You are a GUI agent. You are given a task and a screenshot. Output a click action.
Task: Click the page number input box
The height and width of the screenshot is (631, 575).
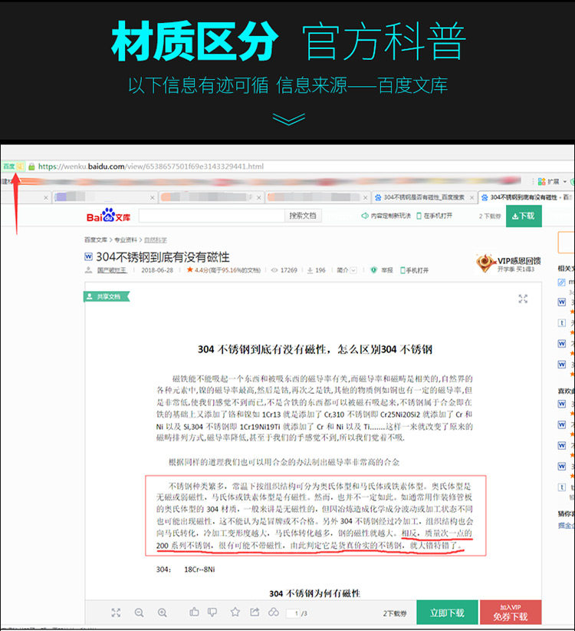(294, 613)
